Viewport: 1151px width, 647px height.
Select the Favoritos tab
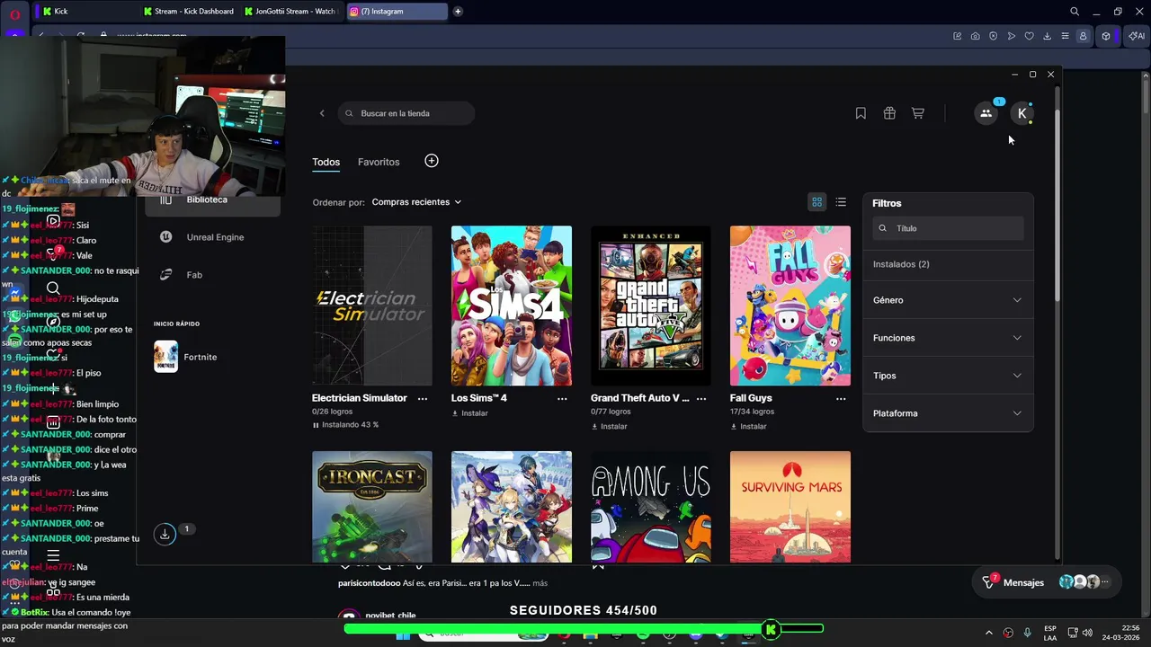(379, 162)
